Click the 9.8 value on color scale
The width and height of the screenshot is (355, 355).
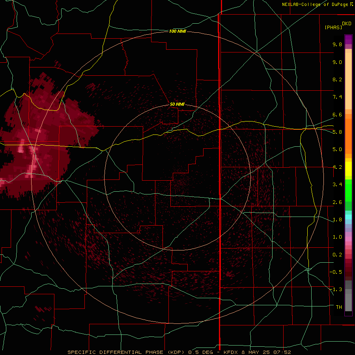(x=337, y=44)
